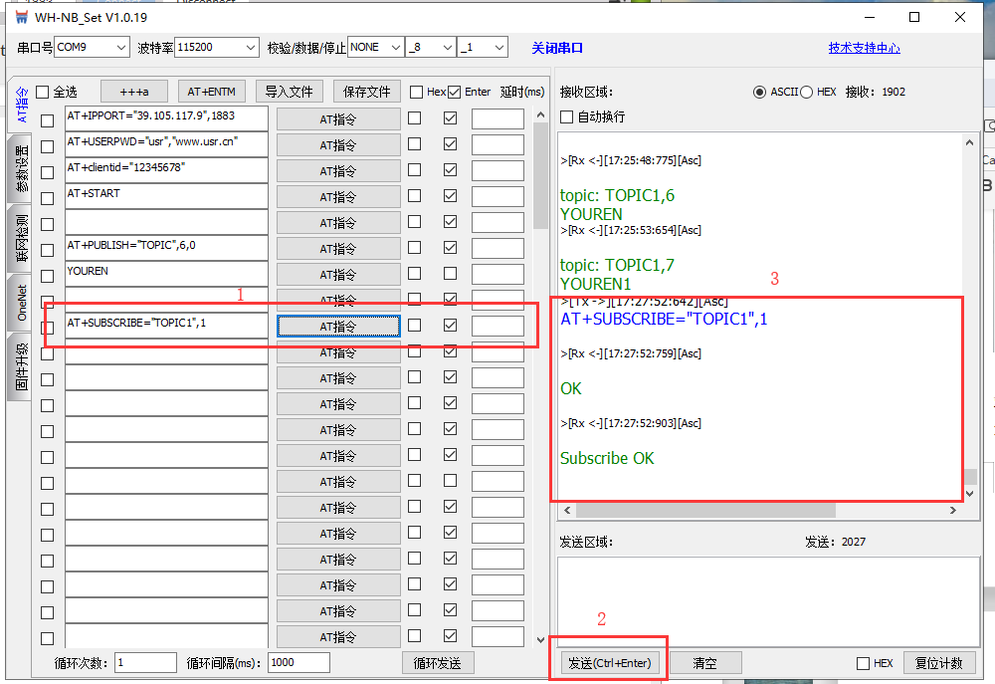Enable the 自动换行 auto-wrap checkbox
Screen dimensions: 995x684
(x=567, y=116)
